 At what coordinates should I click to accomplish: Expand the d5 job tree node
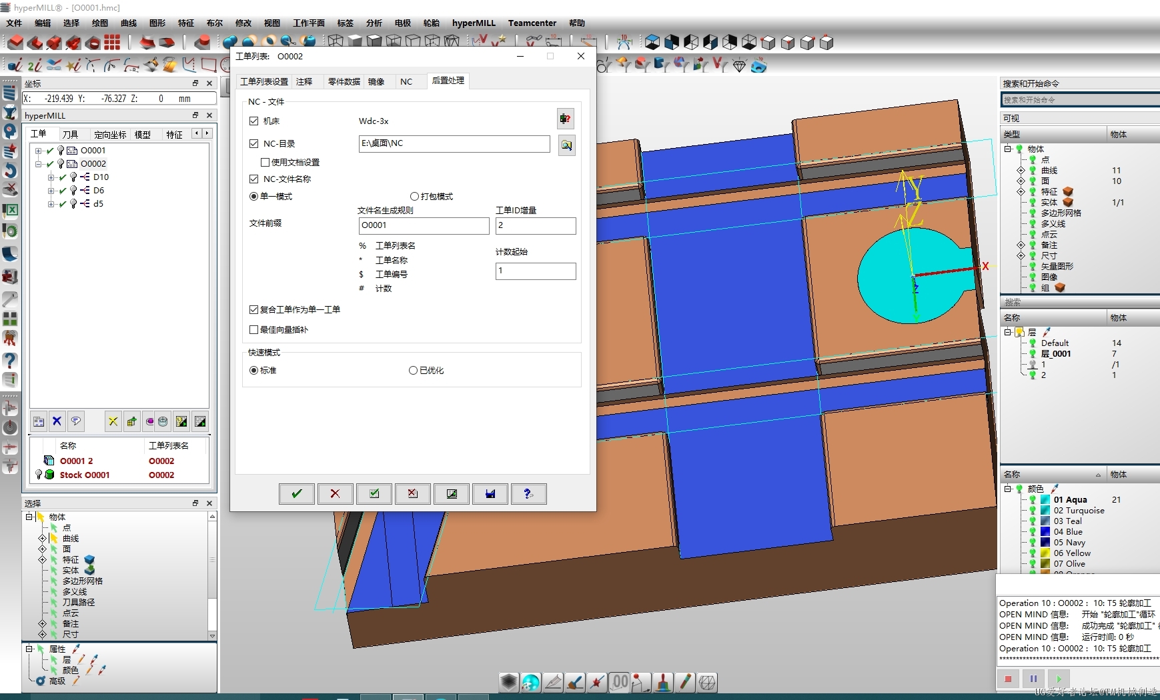pyautogui.click(x=51, y=204)
